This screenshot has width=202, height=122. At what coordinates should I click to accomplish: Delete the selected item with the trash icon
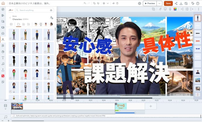pyautogui.click(x=117, y=3)
